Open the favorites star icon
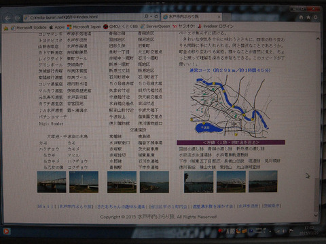326x244 pixels. pos(308,17)
